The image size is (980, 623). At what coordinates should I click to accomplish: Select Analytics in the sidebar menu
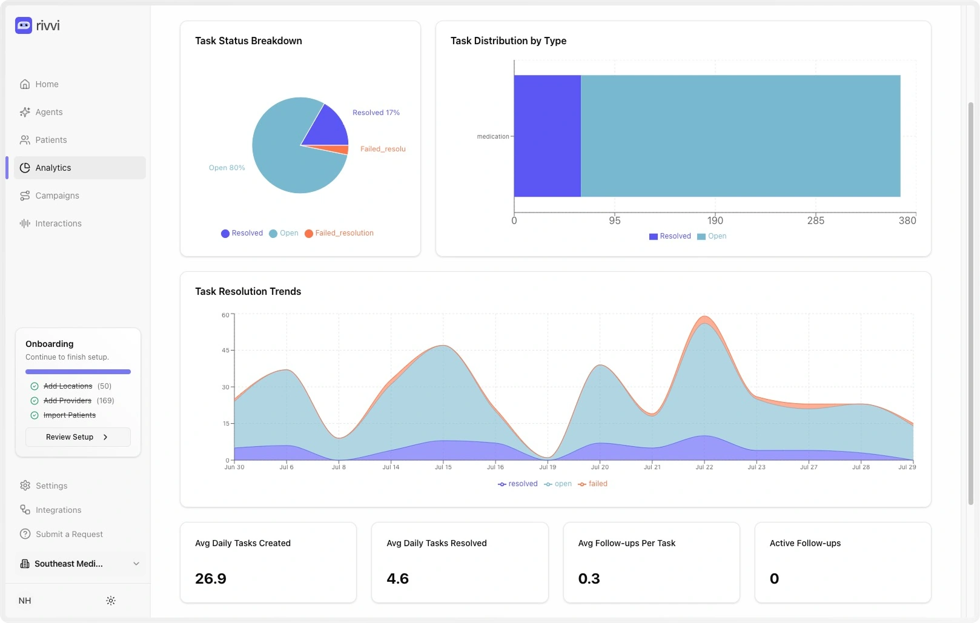(x=53, y=168)
